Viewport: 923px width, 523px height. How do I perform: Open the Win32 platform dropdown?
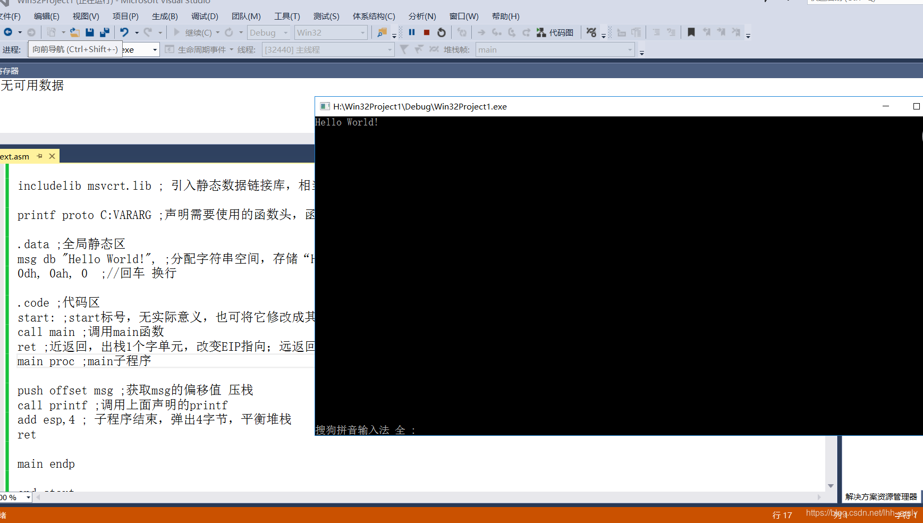pos(331,32)
